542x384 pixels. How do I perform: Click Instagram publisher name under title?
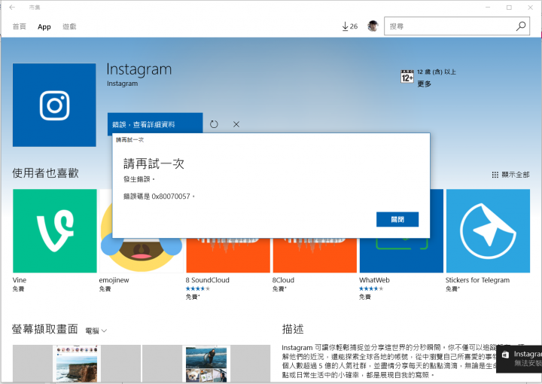(122, 84)
